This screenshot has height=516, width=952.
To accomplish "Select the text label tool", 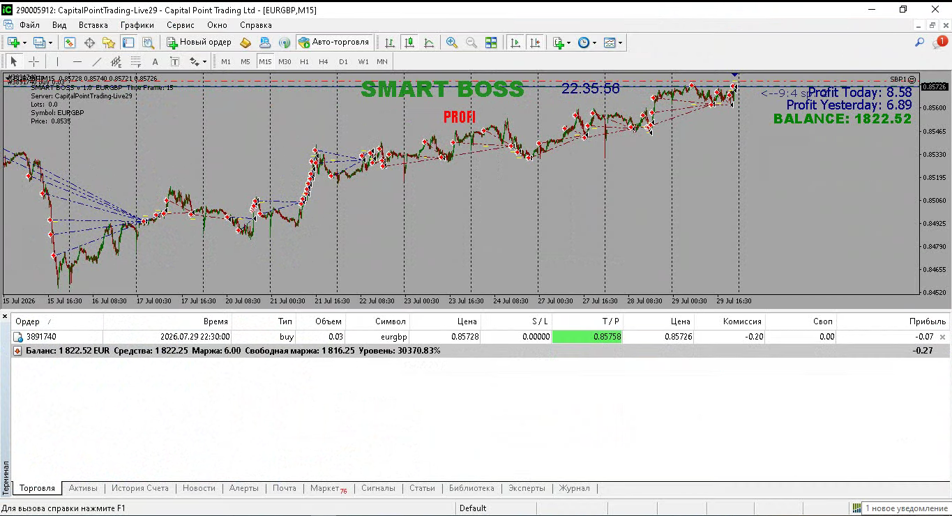I will [175, 61].
